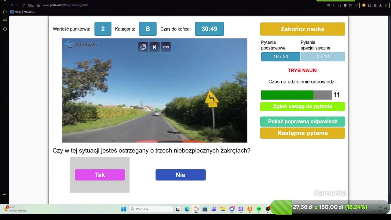Screen dimensions: 391x220
Task: Click the road video frame
Action: coord(155,90)
